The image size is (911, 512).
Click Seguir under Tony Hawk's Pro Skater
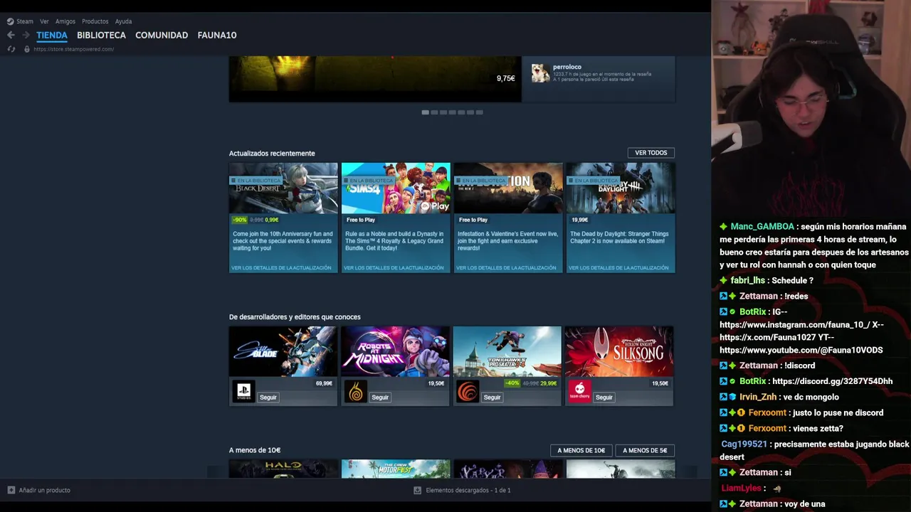tap(492, 397)
